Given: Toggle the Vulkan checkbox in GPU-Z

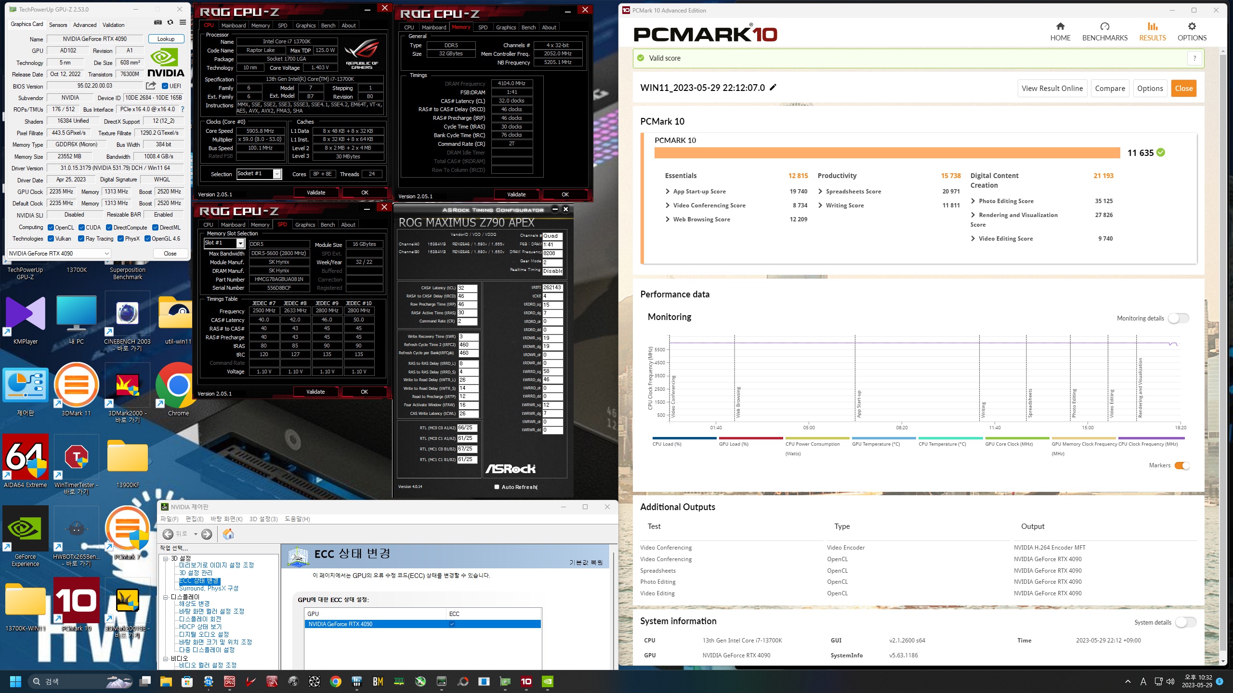Looking at the screenshot, I should (x=51, y=239).
